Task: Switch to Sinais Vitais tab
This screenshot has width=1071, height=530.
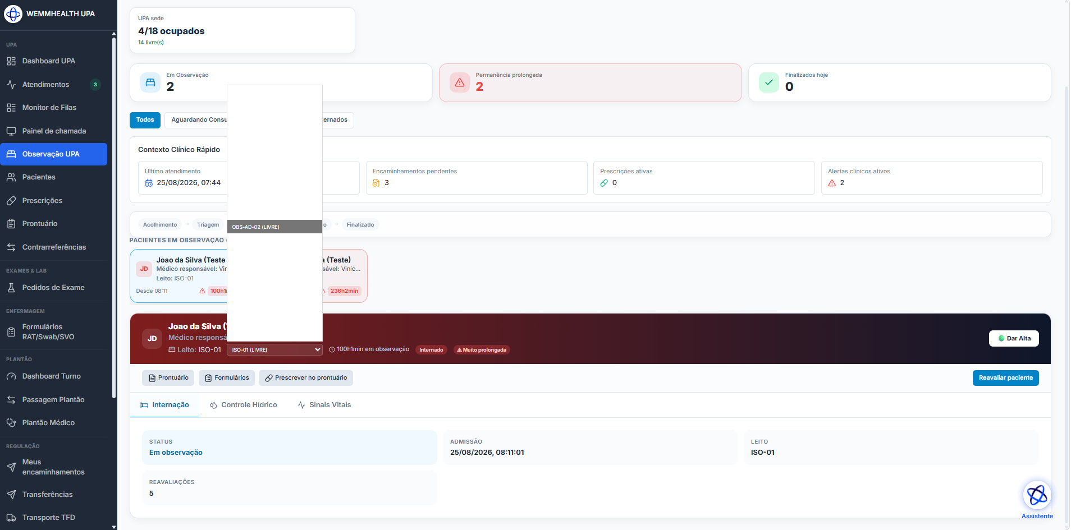Action: pyautogui.click(x=324, y=405)
